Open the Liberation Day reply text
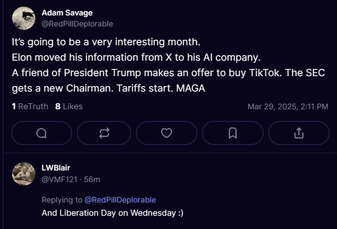The width and height of the screenshot is (337, 229). (x=113, y=213)
